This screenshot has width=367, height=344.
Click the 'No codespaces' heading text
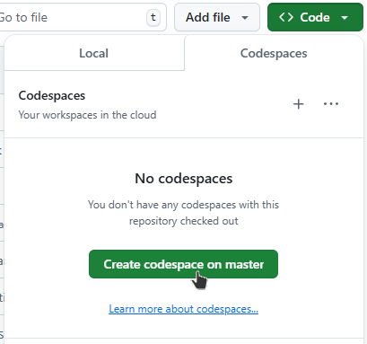184,179
